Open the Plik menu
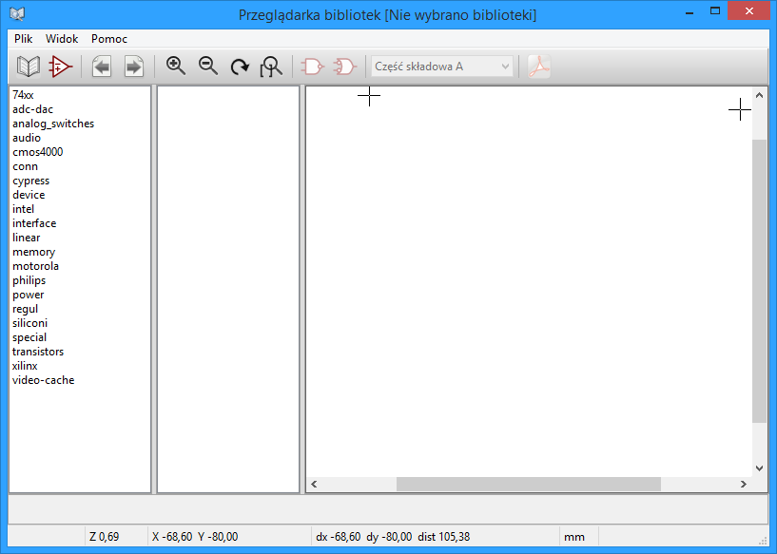Viewport: 777px width, 554px height. point(24,39)
